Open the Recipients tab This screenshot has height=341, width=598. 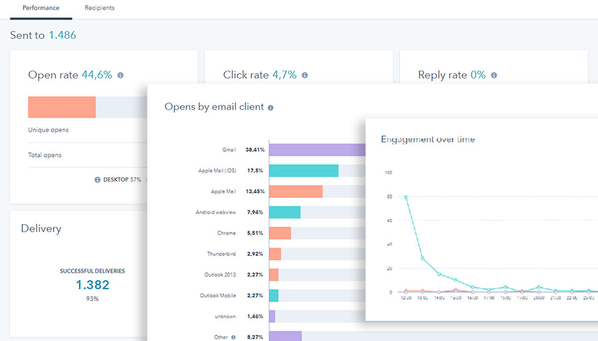coord(99,8)
